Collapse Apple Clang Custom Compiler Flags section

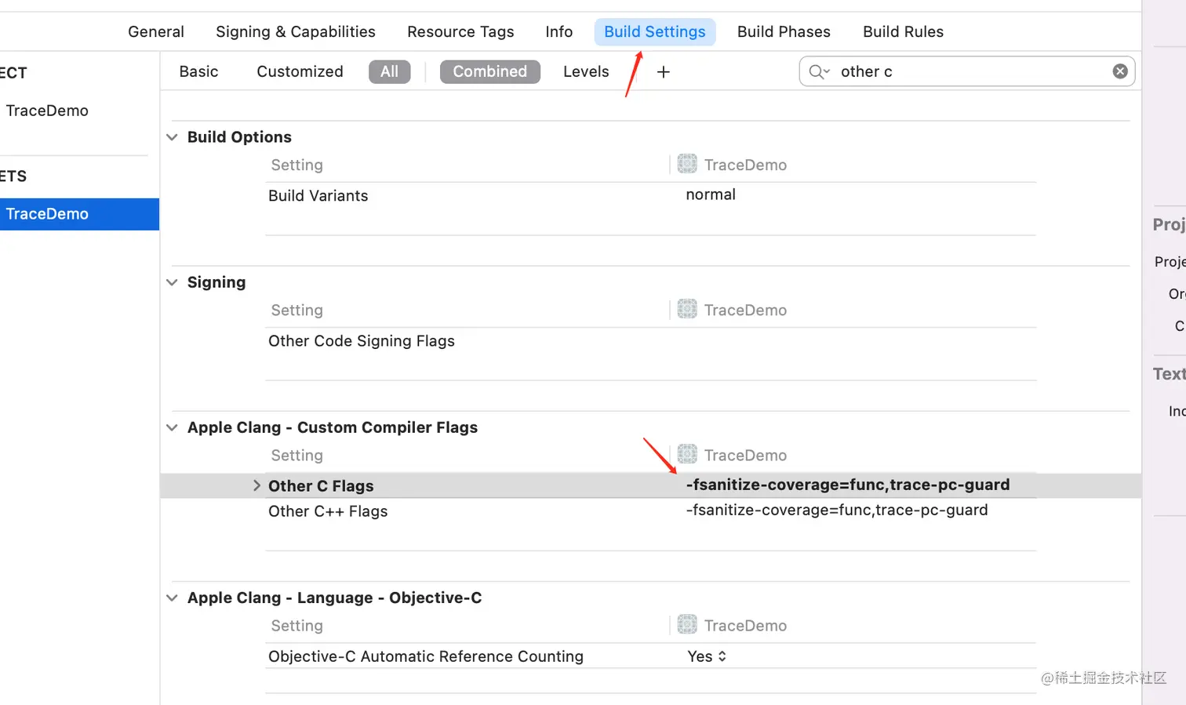[172, 427]
